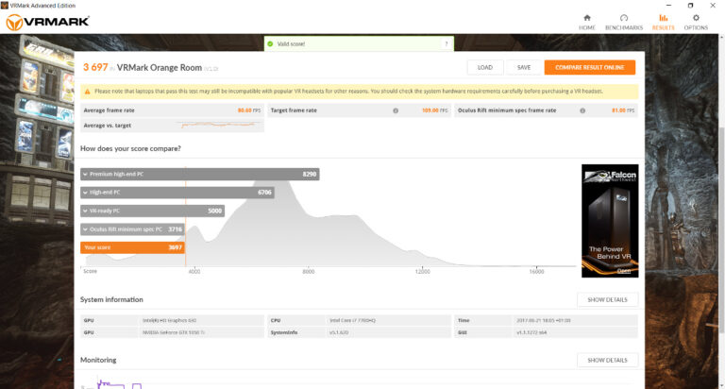Click Compare Result Online button
Viewport: 725px width, 389px height.
[x=589, y=67]
